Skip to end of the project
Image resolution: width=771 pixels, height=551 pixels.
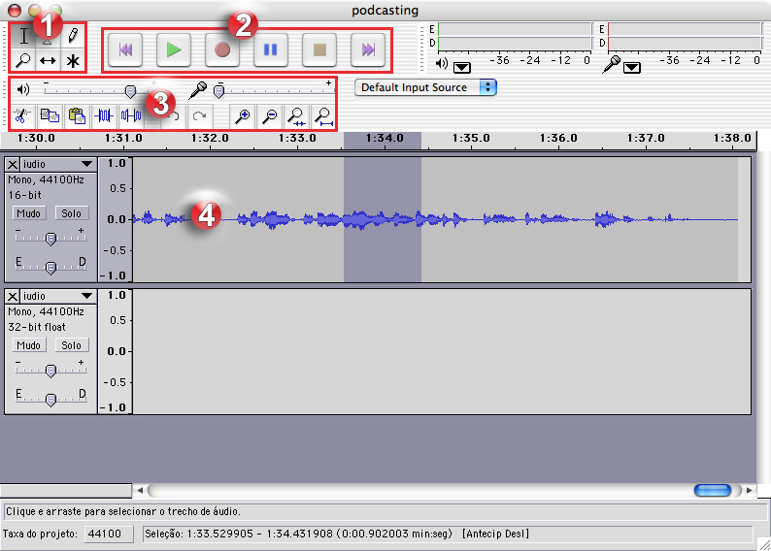368,49
